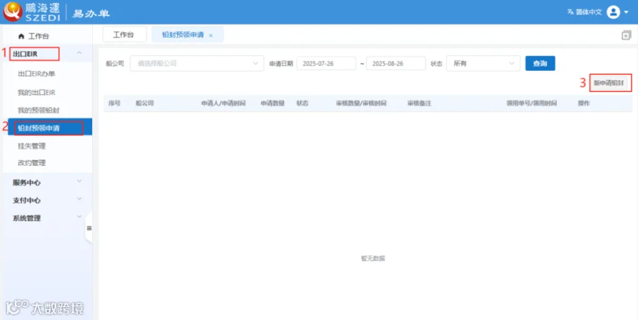This screenshot has width=638, height=320.
Task: Collapse the sidebar with the handle icon
Action: coord(89,228)
